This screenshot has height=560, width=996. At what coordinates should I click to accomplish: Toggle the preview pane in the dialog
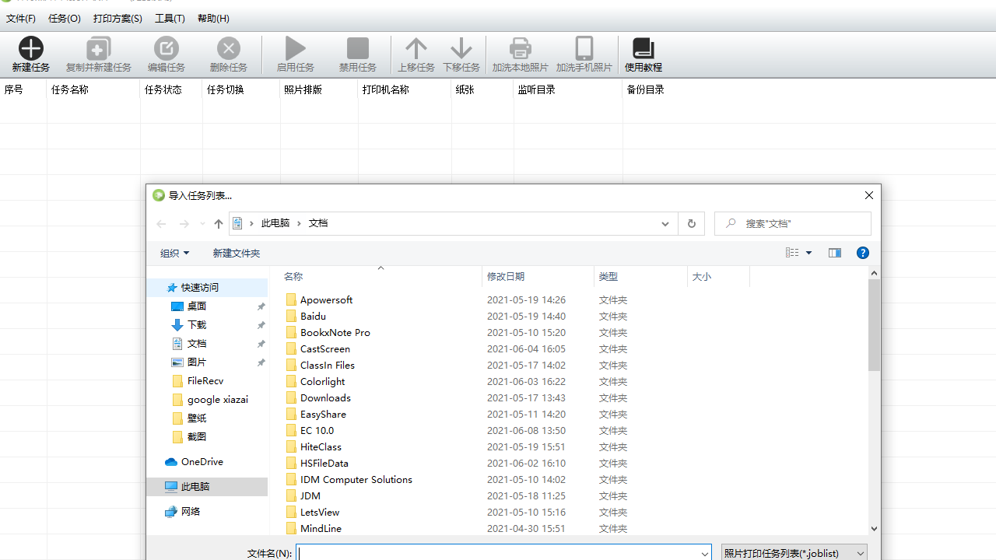(834, 253)
